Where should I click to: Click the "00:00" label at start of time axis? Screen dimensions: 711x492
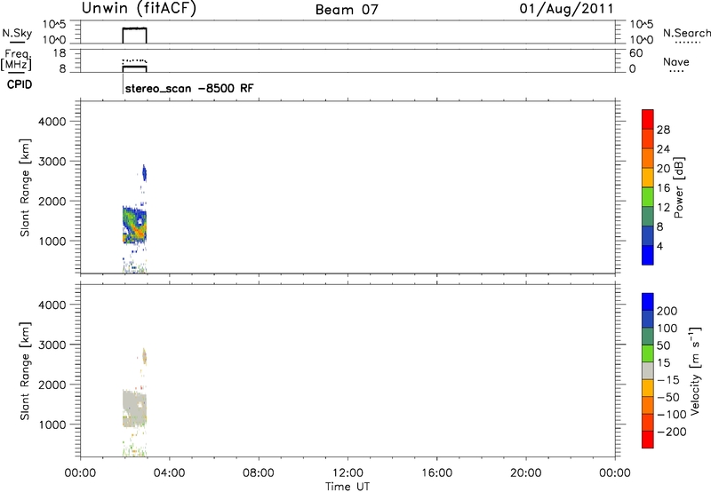80,473
